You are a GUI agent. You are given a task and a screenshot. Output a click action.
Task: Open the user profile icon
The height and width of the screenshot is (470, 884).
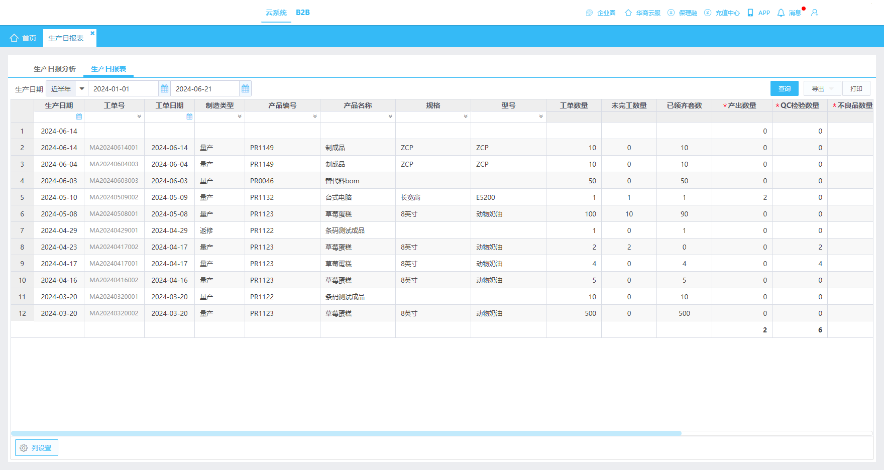click(815, 13)
